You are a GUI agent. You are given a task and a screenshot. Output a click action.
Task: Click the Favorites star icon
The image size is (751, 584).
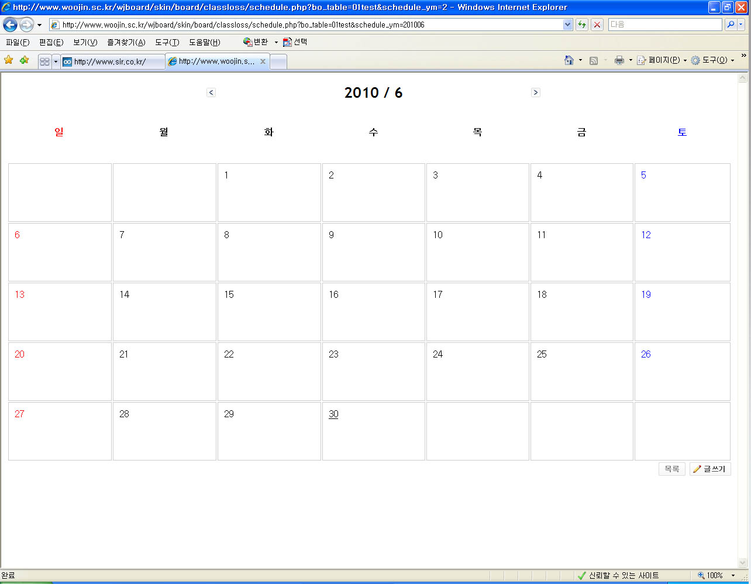pyautogui.click(x=9, y=60)
